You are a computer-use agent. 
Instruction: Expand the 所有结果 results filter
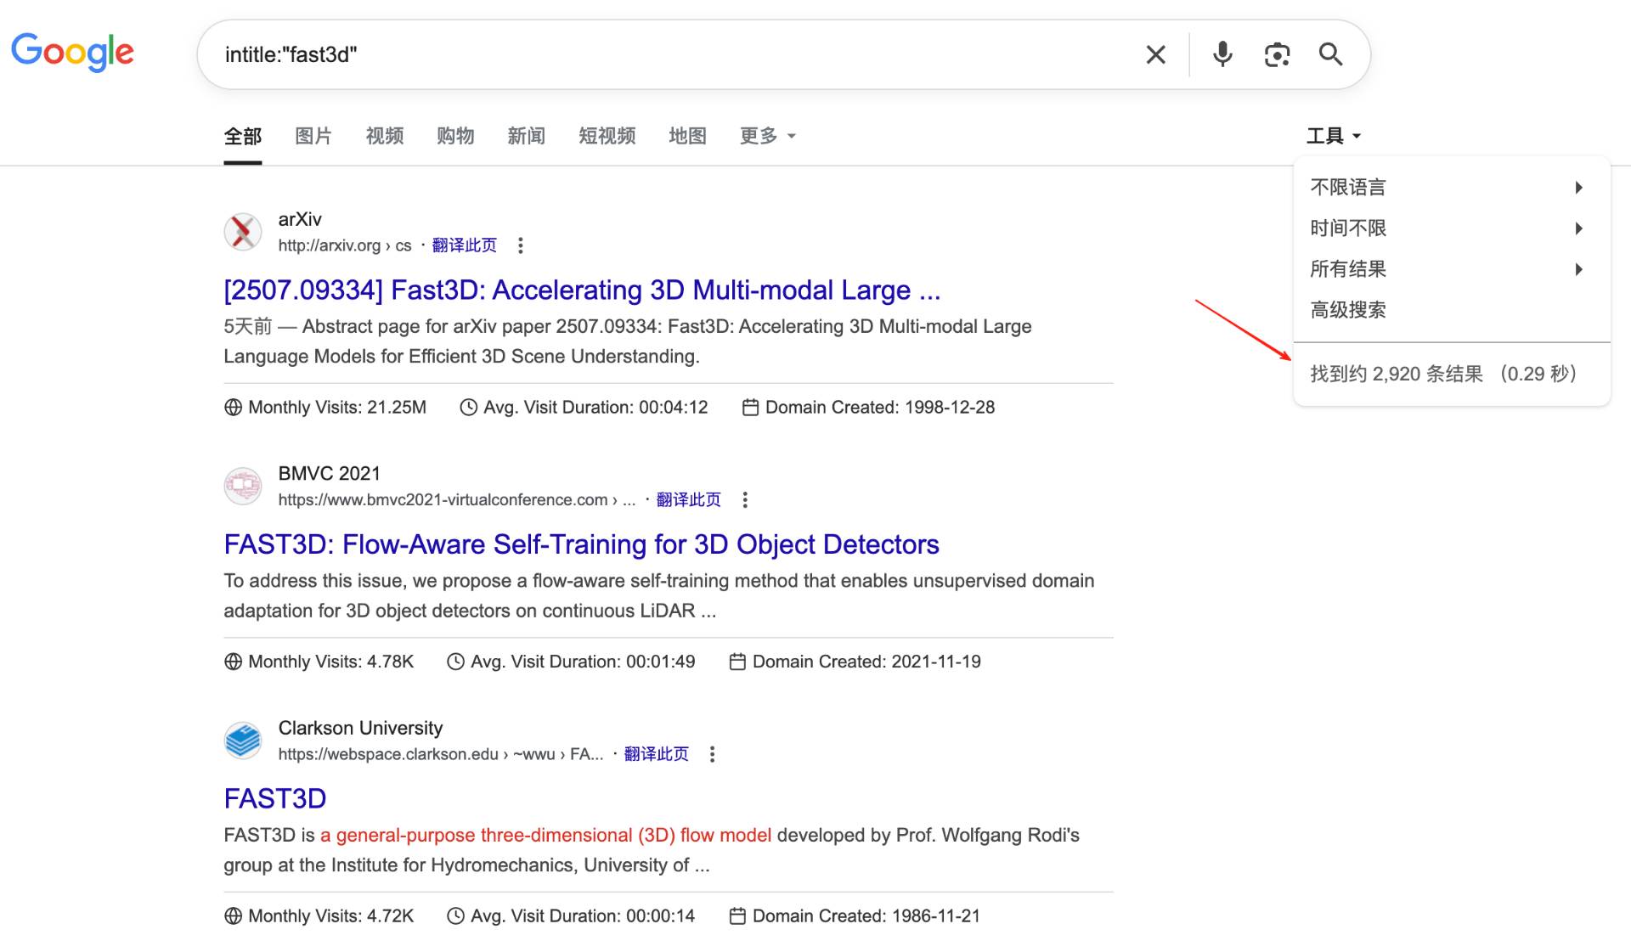pyautogui.click(x=1448, y=269)
